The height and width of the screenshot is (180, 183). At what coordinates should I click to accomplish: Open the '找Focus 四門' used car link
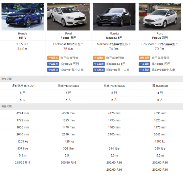(161, 64)
